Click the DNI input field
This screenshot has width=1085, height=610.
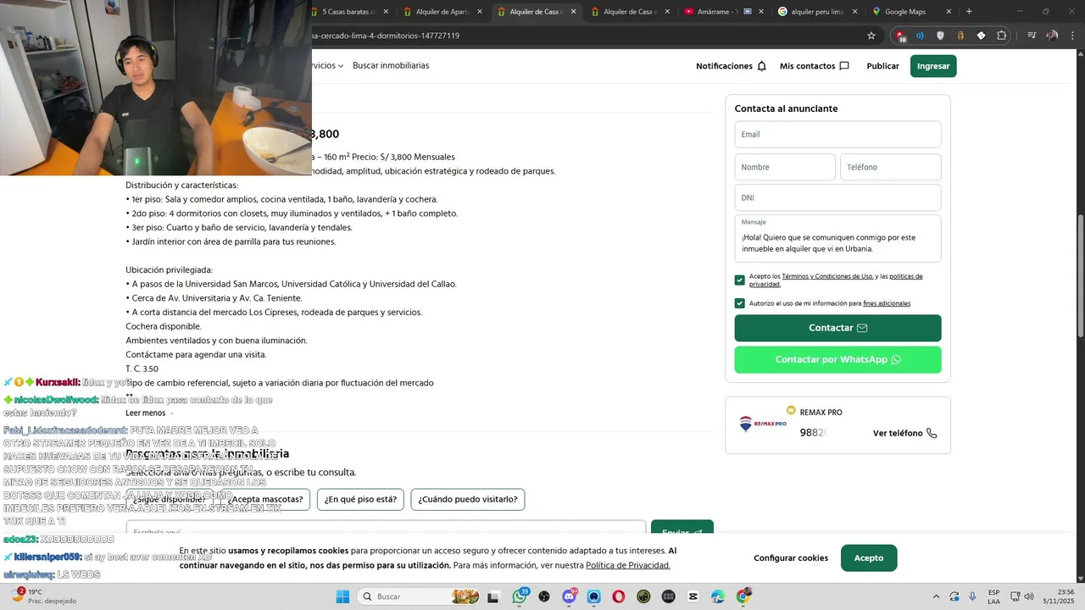point(837,197)
